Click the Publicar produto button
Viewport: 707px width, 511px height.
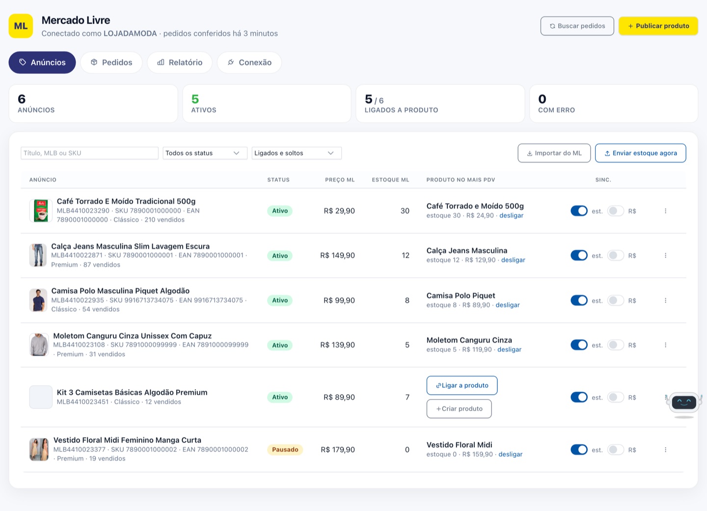658,26
